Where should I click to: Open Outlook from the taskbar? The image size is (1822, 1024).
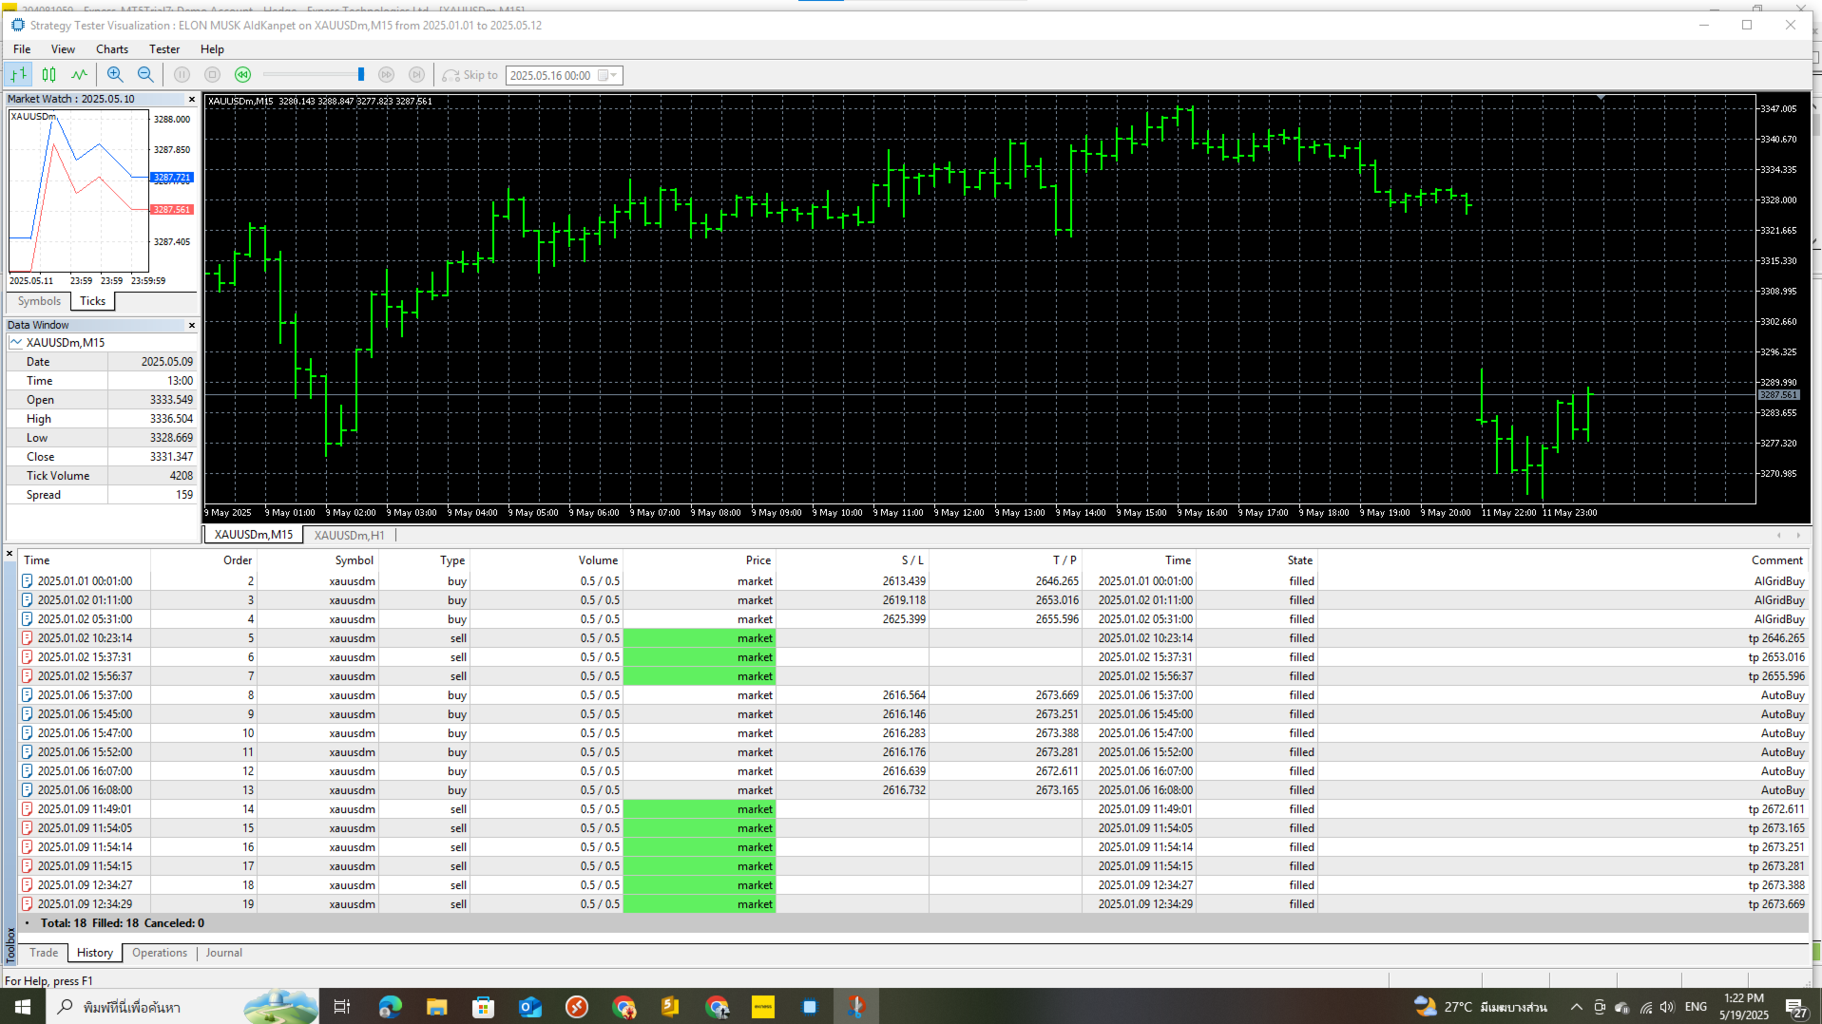coord(529,1007)
